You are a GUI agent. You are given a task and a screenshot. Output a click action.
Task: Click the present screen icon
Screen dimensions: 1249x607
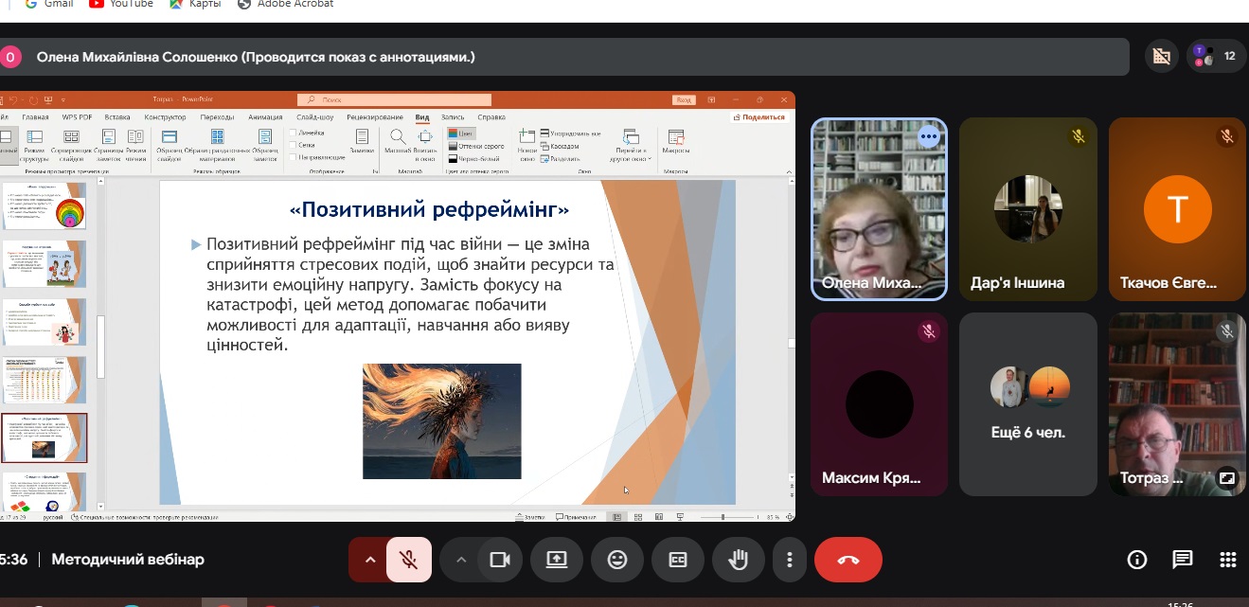pyautogui.click(x=557, y=560)
